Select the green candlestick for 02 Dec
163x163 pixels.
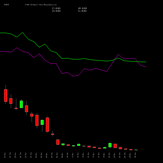42,122
